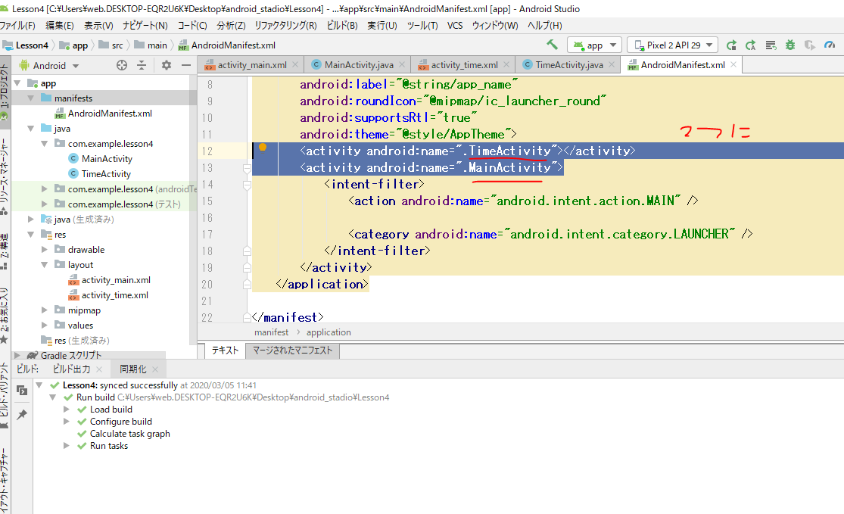The width and height of the screenshot is (844, 514).
Task: Expand Gradle スクリプト node
Action: click(x=17, y=355)
